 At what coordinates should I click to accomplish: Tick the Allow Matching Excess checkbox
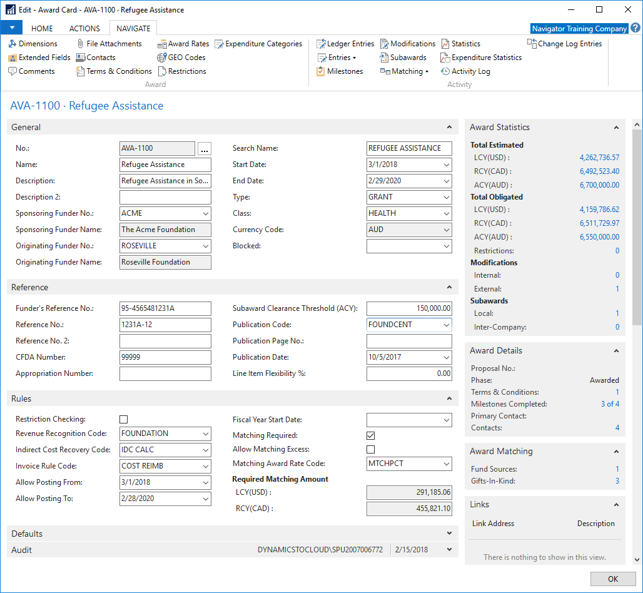click(371, 450)
